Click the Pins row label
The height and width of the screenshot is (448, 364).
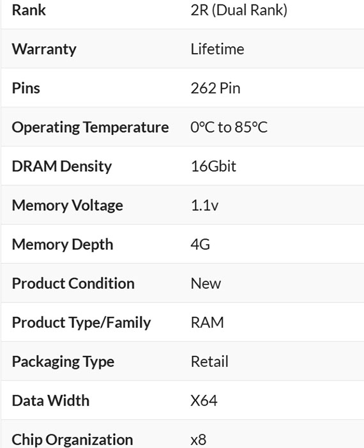click(26, 88)
